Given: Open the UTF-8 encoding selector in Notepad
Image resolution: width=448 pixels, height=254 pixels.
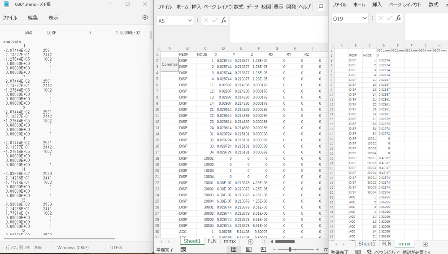Looking at the screenshot, I should pos(116,247).
